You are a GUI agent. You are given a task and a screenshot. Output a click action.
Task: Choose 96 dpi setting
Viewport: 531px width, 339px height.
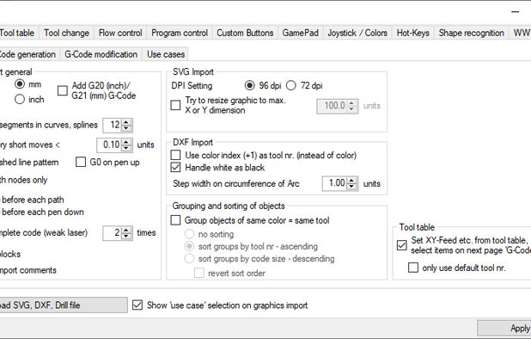[249, 85]
